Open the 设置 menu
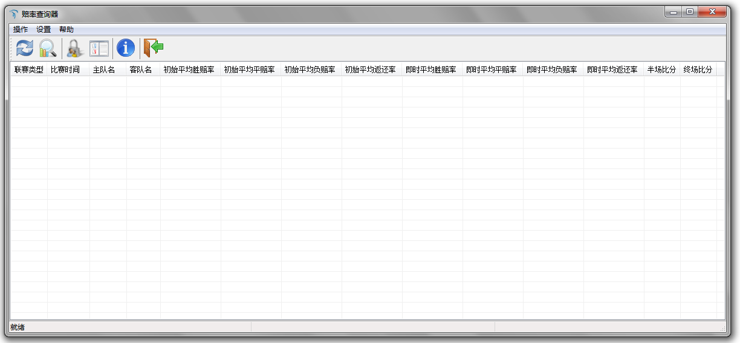 pos(44,30)
